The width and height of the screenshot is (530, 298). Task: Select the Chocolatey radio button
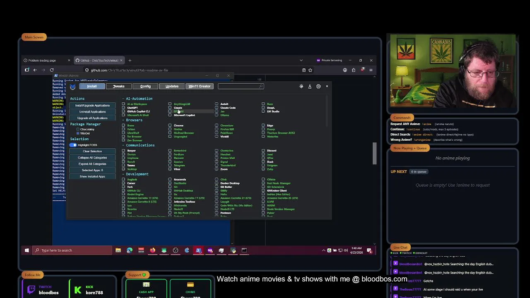[x=77, y=130]
